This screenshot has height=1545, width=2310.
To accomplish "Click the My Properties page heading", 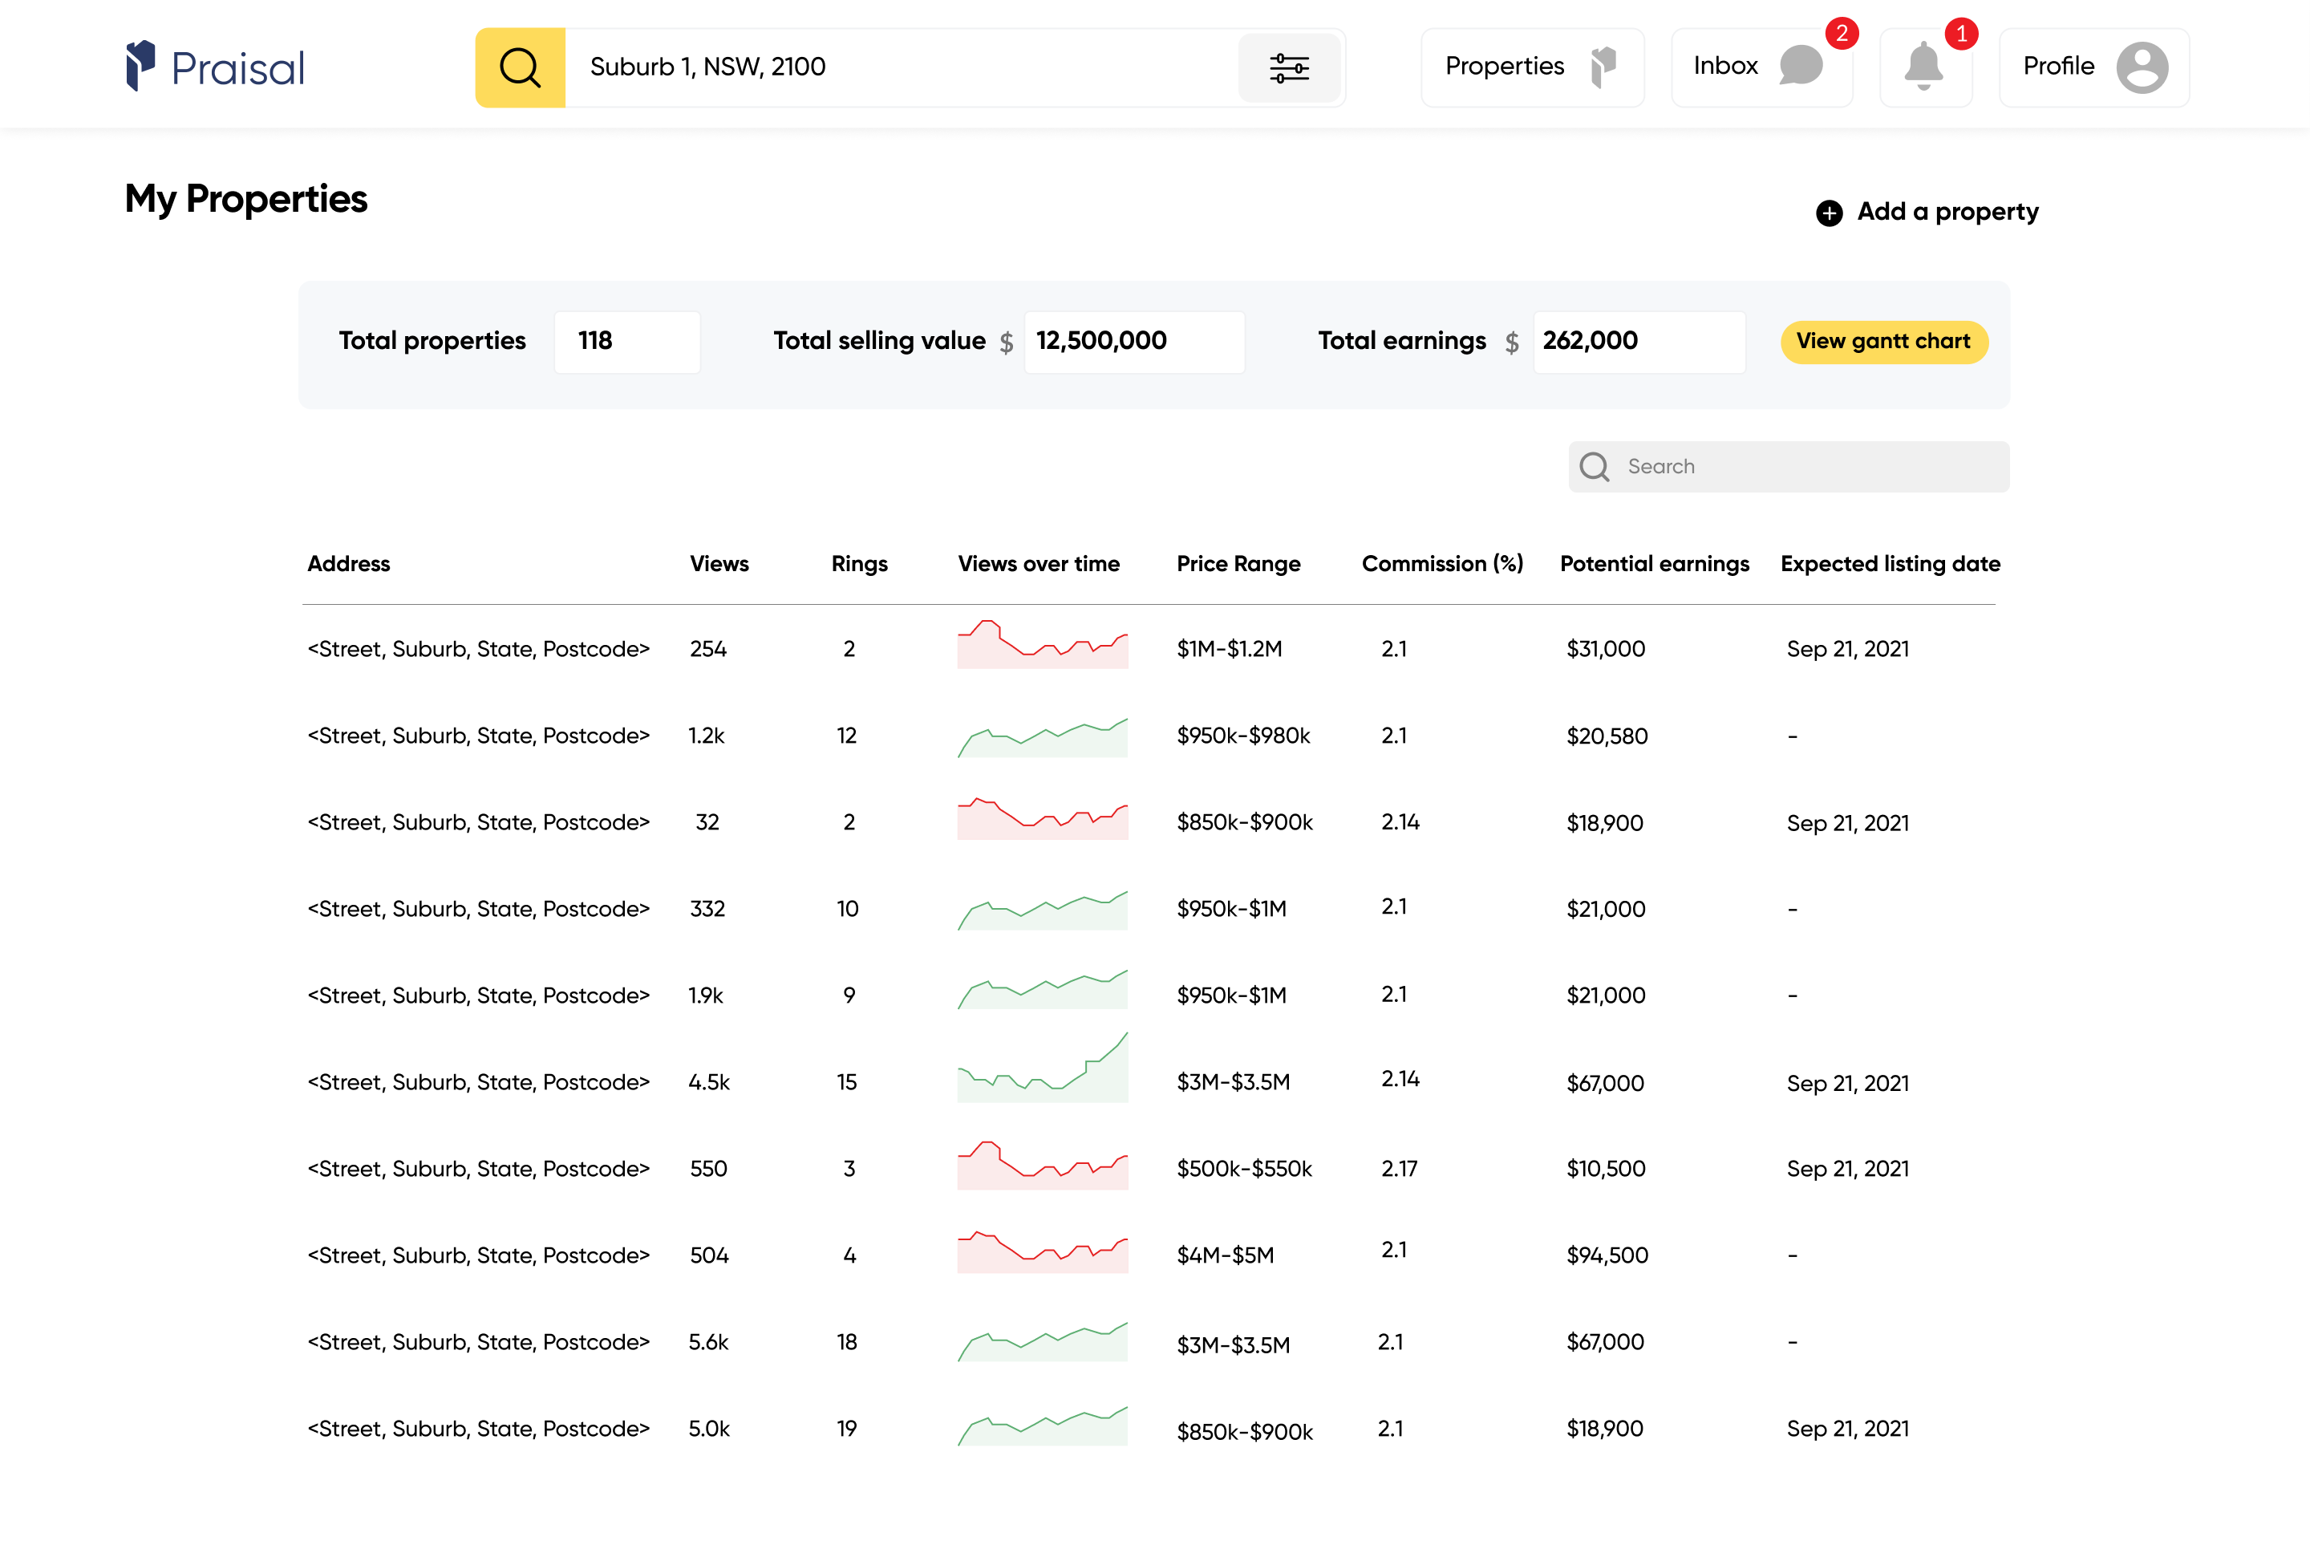I will point(246,199).
